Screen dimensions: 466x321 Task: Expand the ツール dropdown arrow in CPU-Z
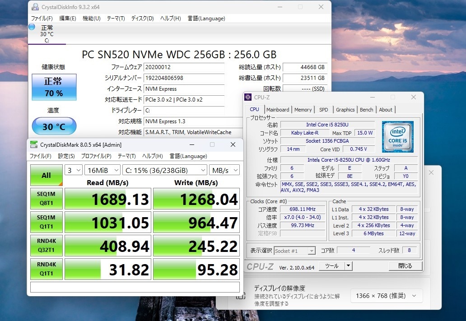349,266
